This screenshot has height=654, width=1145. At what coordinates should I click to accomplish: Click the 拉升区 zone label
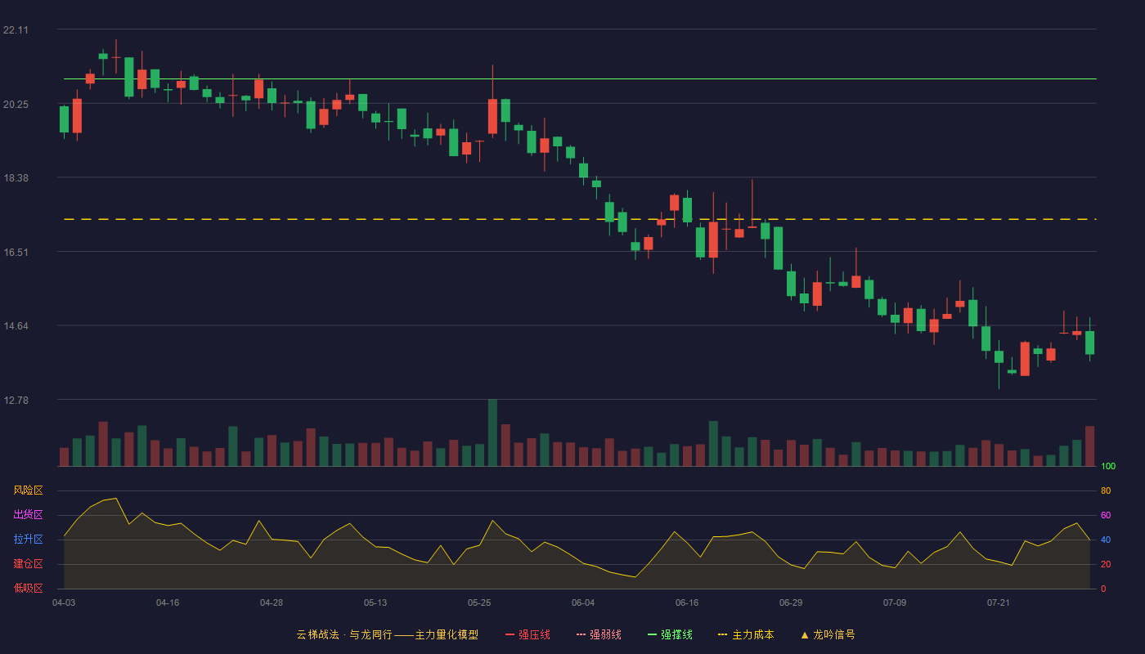pyautogui.click(x=28, y=540)
